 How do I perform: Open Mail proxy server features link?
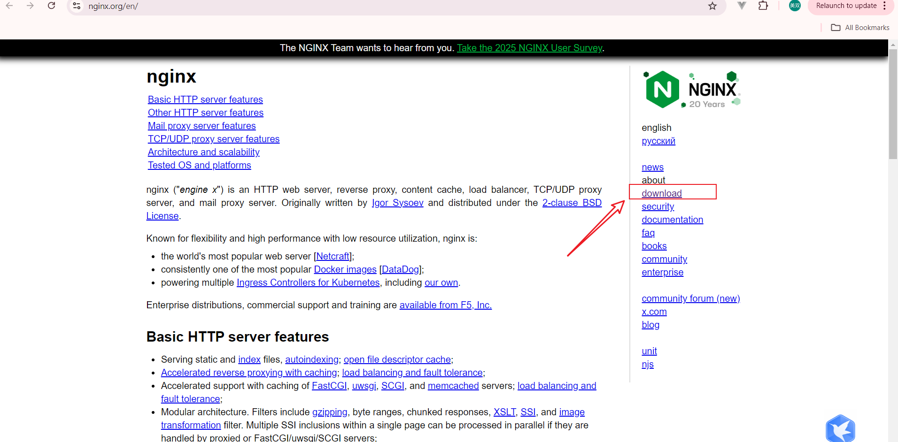(x=202, y=126)
